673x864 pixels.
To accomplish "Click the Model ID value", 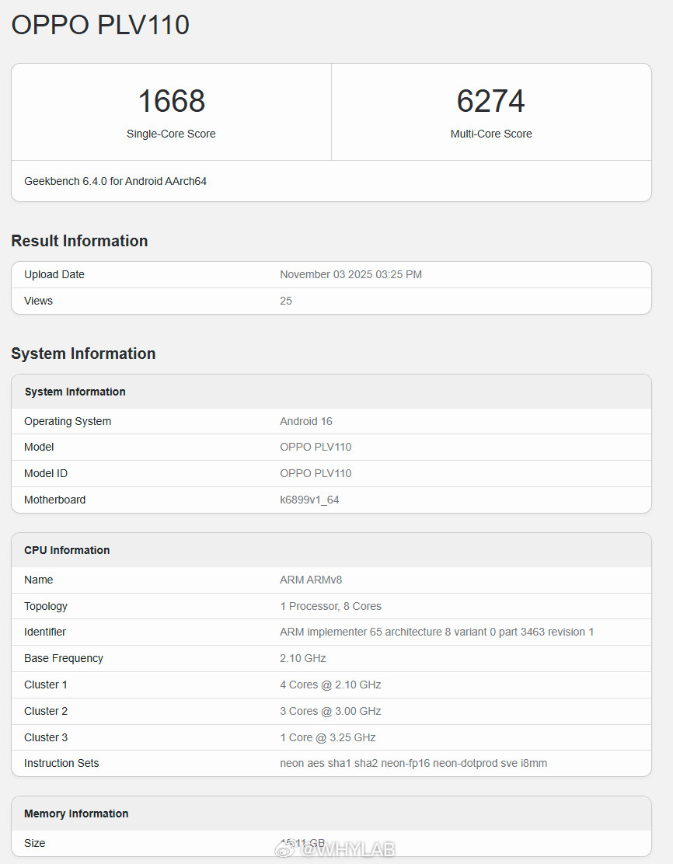I will point(316,473).
